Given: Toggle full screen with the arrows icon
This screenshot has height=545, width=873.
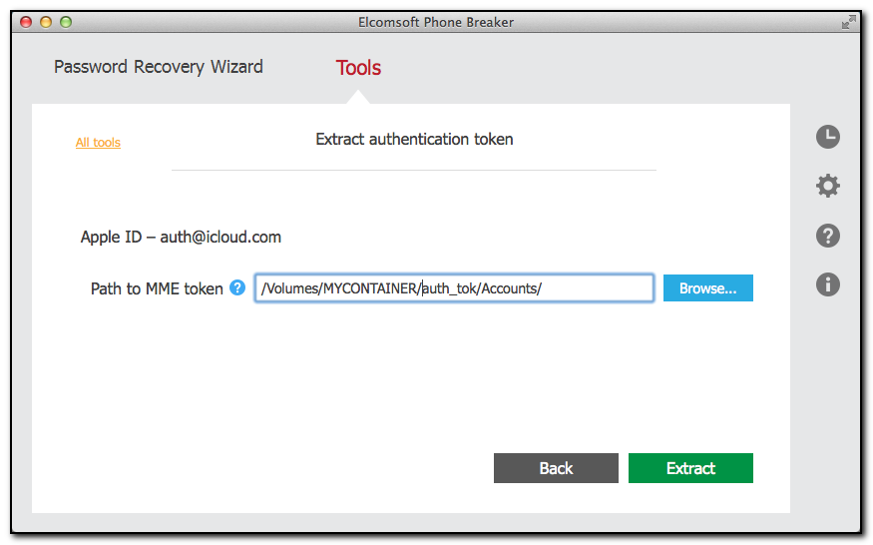Looking at the screenshot, I should pos(848,21).
